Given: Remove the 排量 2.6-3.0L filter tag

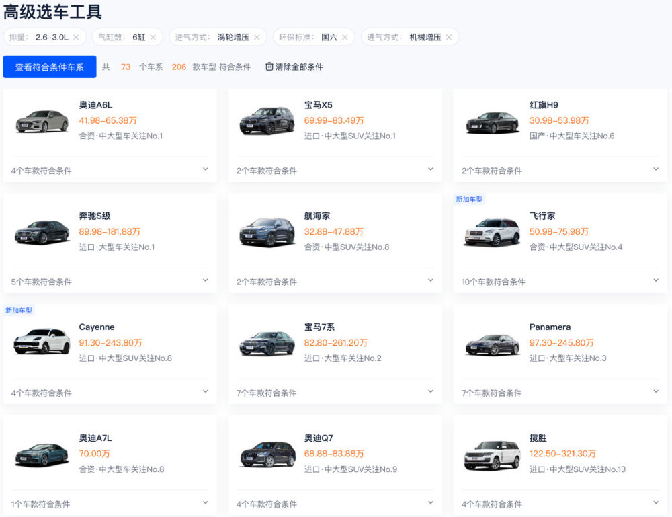Looking at the screenshot, I should click(75, 37).
